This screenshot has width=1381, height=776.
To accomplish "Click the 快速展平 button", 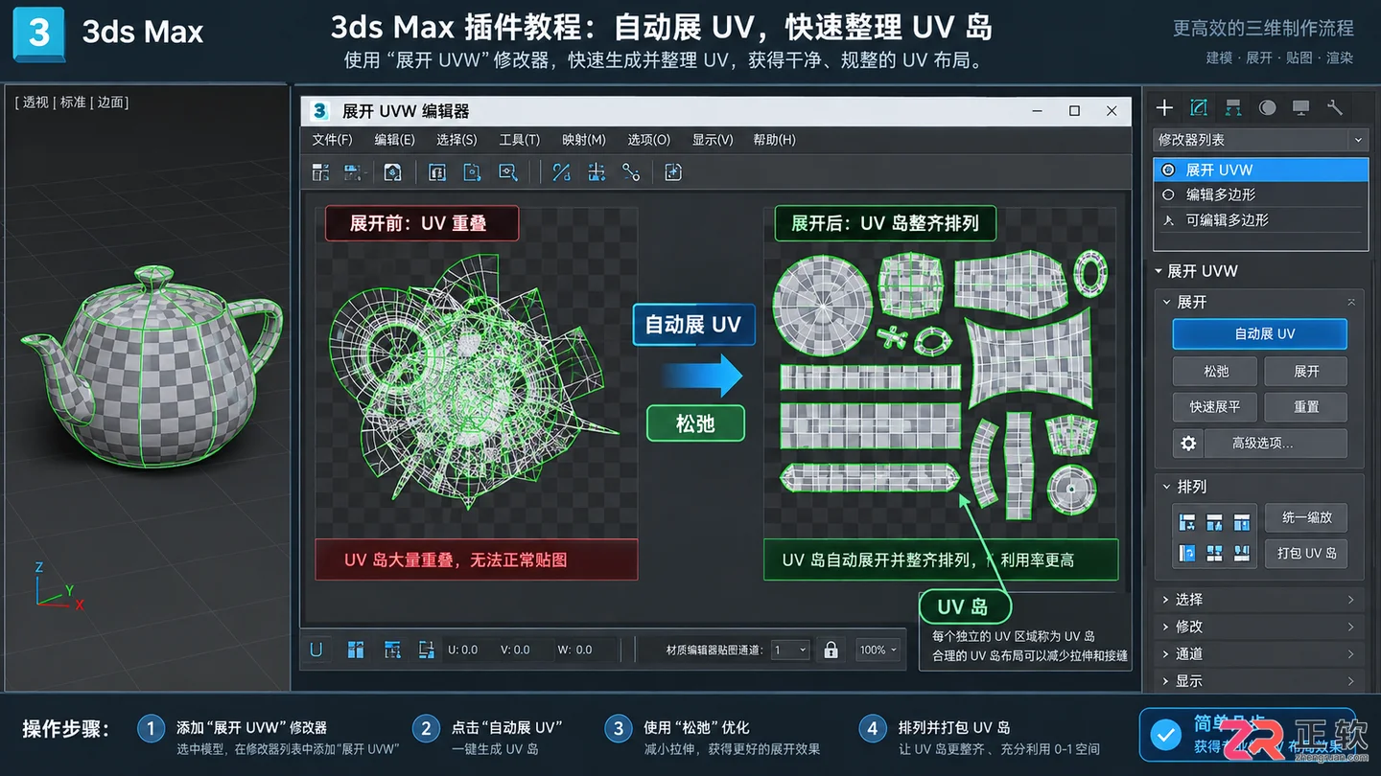I will click(x=1216, y=407).
